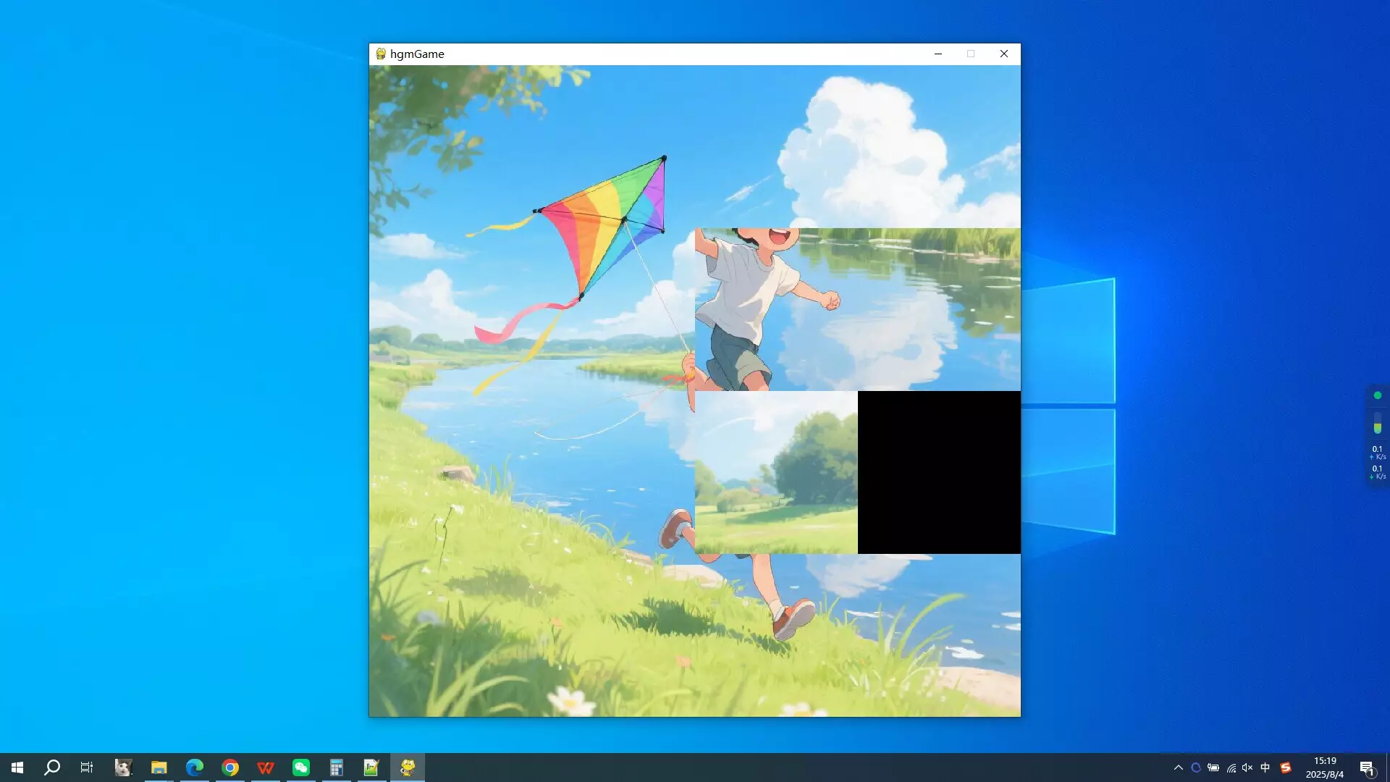Toggle the Wi-Fi network flyout
The width and height of the screenshot is (1390, 782).
pyautogui.click(x=1231, y=767)
